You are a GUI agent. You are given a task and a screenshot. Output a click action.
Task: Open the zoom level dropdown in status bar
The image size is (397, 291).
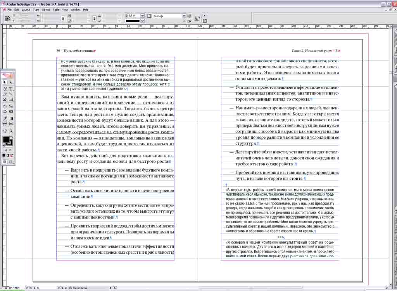coord(27,288)
